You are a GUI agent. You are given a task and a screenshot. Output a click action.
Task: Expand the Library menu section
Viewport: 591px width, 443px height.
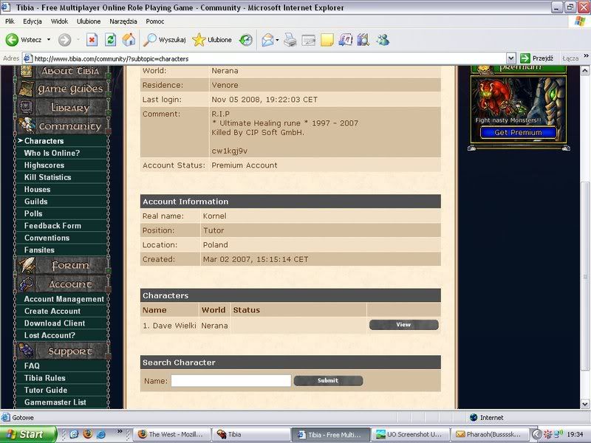point(64,107)
